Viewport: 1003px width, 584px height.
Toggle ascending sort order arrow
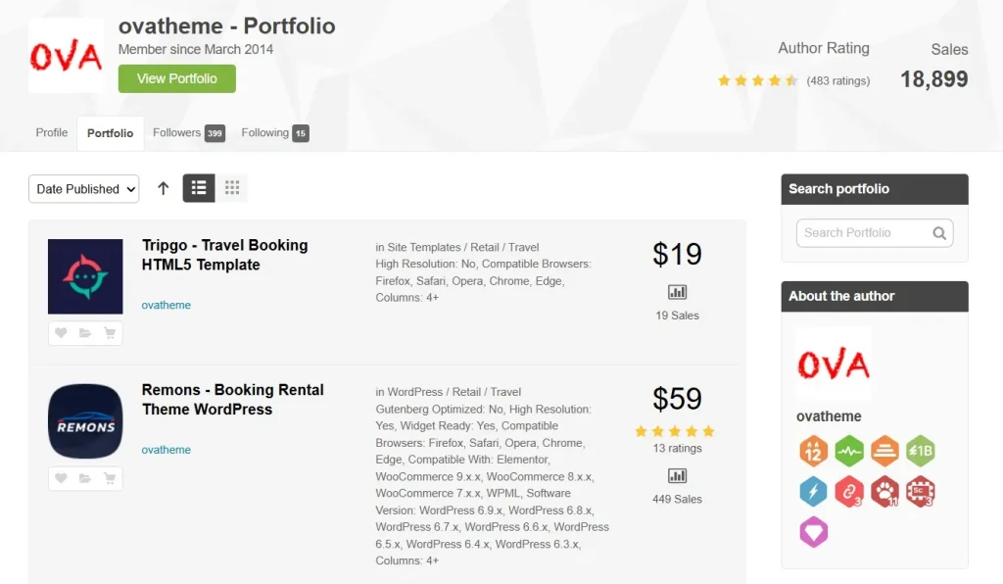(x=164, y=189)
